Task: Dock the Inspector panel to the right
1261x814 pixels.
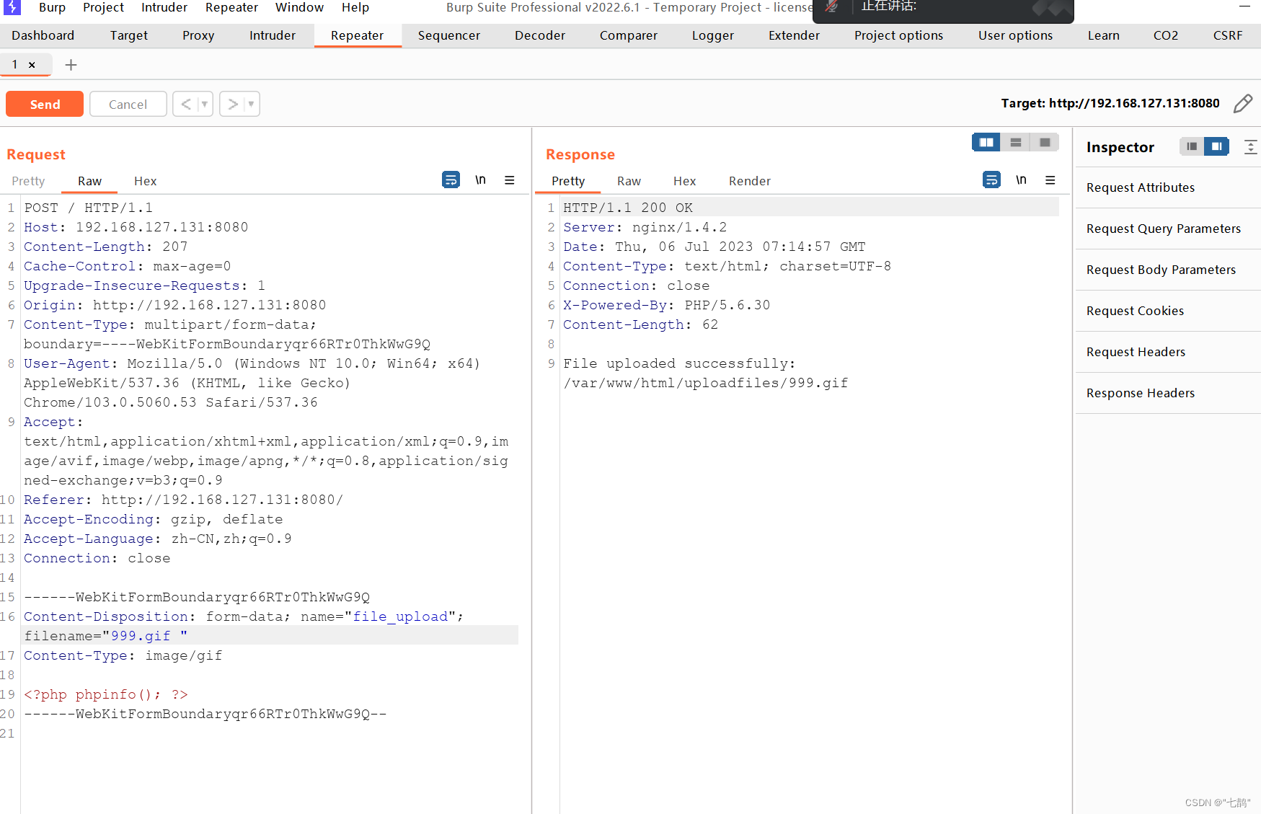Action: pyautogui.click(x=1217, y=146)
